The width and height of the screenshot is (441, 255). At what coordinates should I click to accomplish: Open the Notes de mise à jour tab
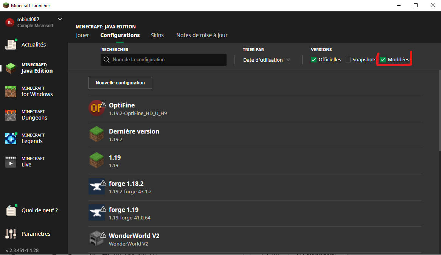pyautogui.click(x=202, y=35)
